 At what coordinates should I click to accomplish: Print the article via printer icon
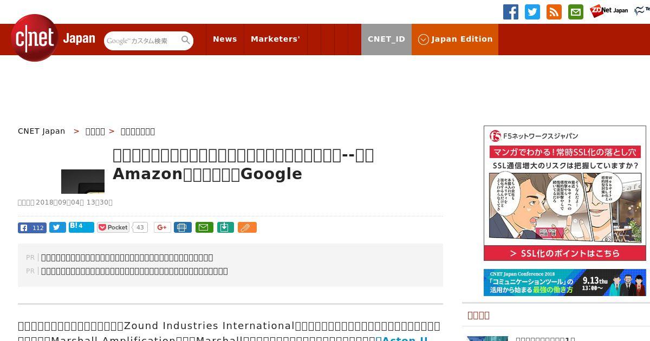(183, 227)
